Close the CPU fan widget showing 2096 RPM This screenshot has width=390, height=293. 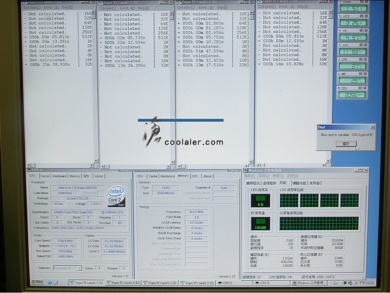pyautogui.click(x=365, y=88)
